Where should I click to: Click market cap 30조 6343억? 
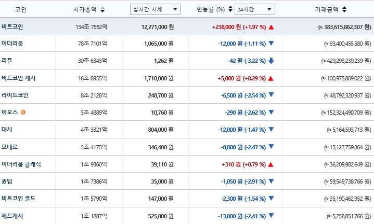click(x=92, y=61)
